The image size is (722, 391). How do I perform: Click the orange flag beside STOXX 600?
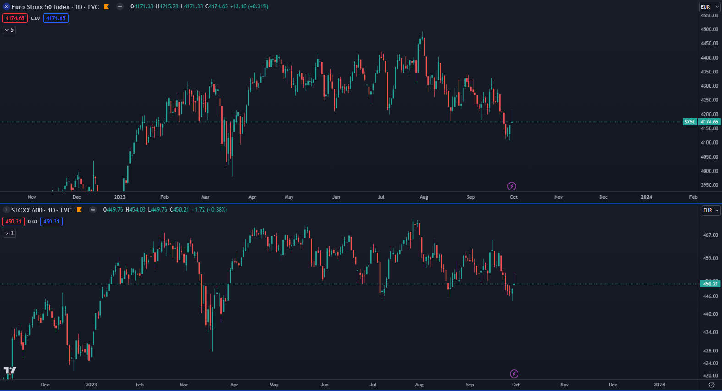pyautogui.click(x=79, y=210)
